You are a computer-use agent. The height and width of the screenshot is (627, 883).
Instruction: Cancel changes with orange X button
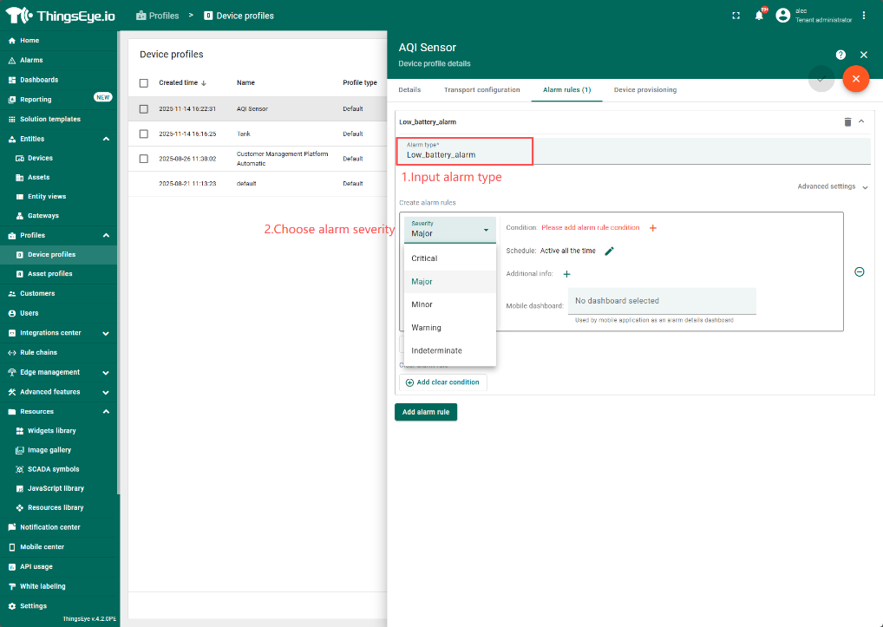point(855,79)
